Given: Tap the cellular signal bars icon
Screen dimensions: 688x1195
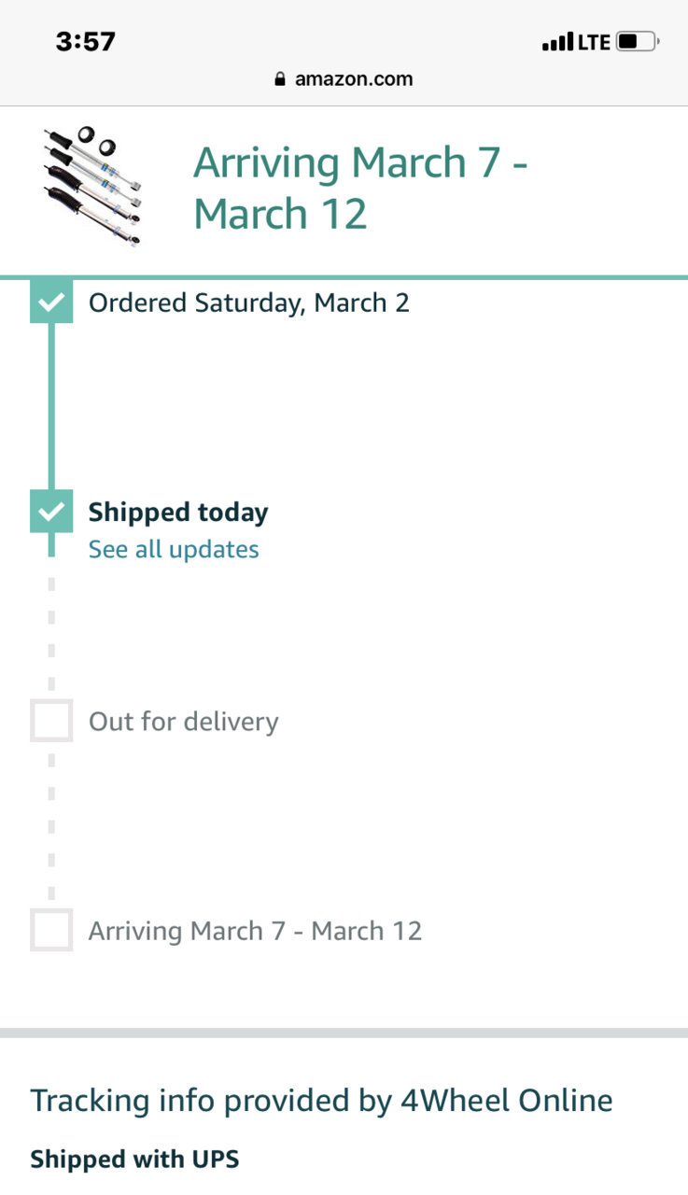Looking at the screenshot, I should [x=558, y=42].
